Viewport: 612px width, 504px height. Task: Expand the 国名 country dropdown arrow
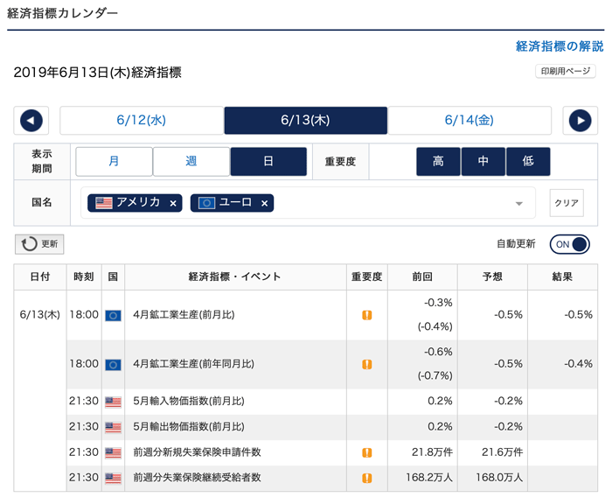[x=519, y=204]
